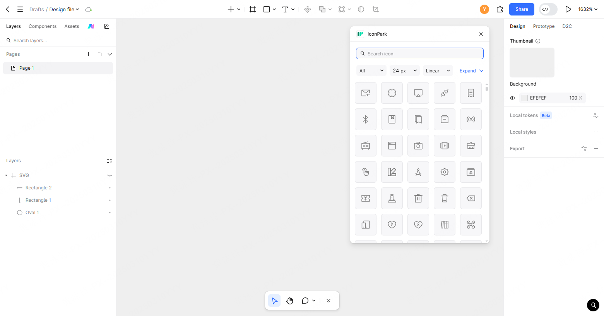604x316 pixels.
Task: Toggle the dev code mode switch
Action: pos(548,9)
